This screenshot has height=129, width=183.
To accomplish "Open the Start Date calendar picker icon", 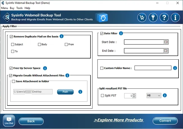I will coord(166,42).
